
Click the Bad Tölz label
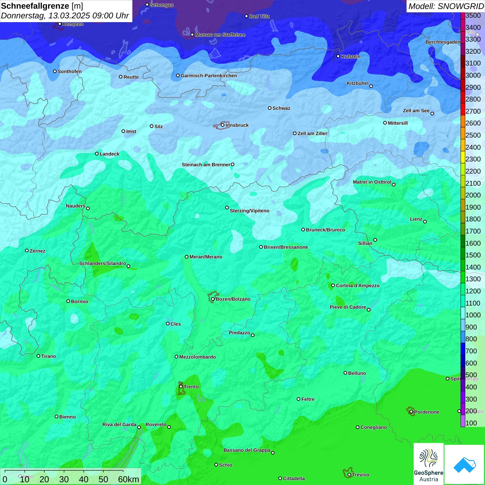pos(259,16)
